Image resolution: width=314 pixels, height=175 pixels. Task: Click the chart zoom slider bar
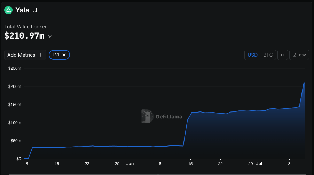[x=158, y=174]
